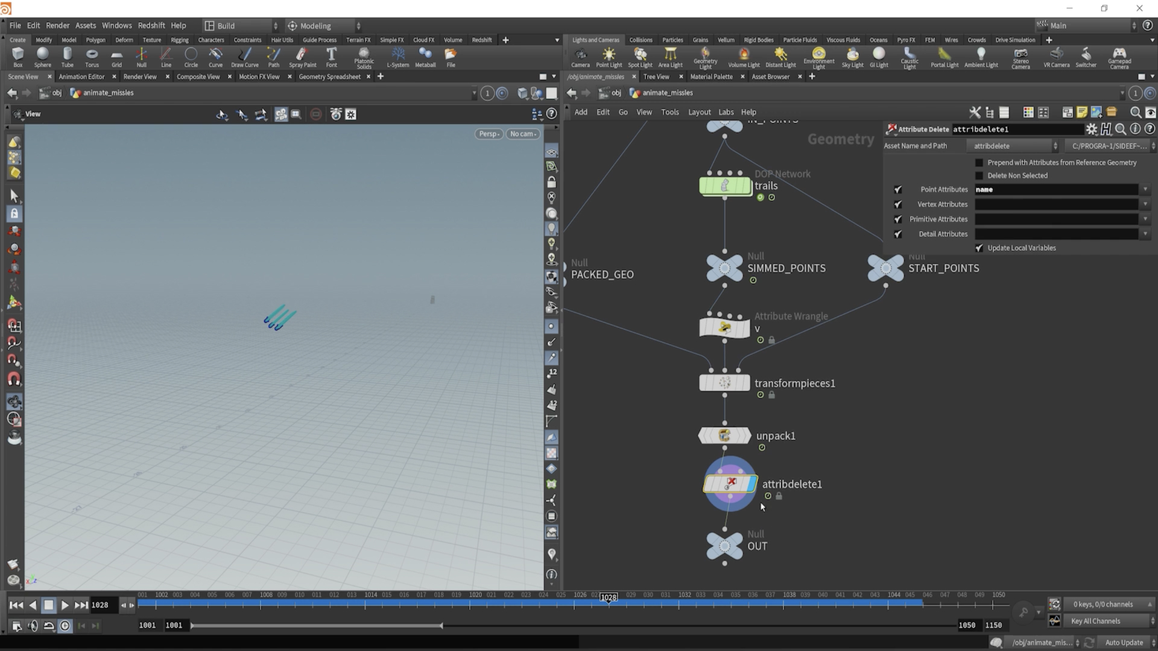The image size is (1158, 651).
Task: Select the Font shelf tool
Action: point(331,57)
